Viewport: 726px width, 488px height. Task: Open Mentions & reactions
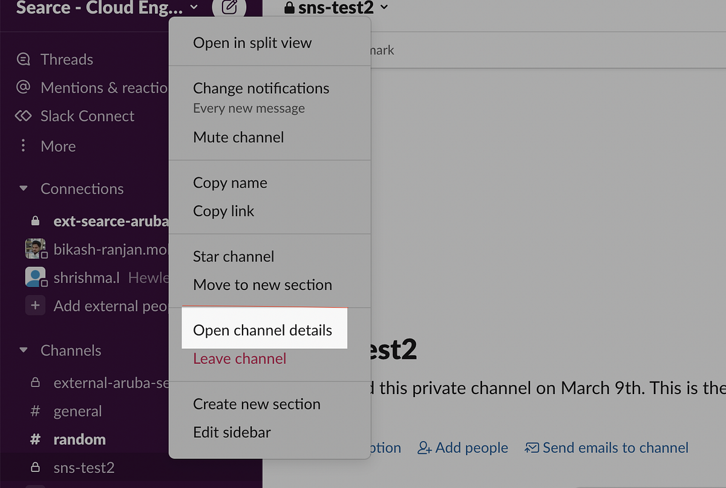click(23, 87)
